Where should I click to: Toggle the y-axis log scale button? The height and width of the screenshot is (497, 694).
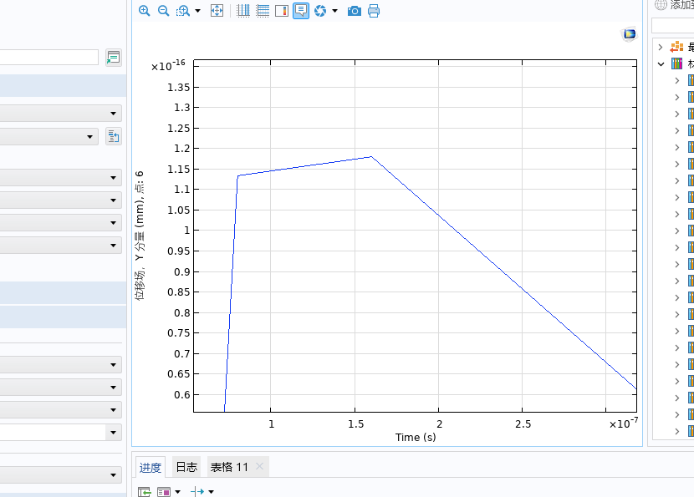(263, 11)
